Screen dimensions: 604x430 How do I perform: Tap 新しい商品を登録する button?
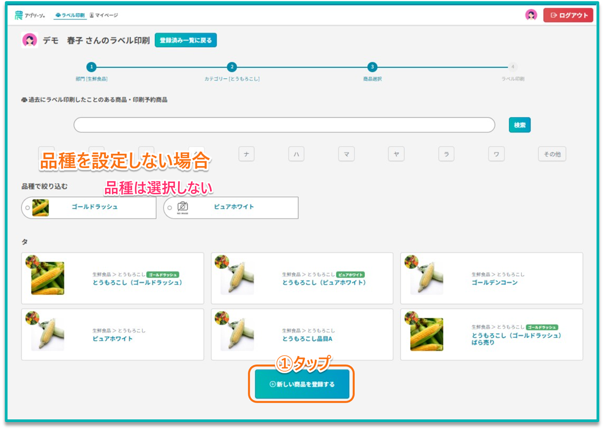(302, 384)
